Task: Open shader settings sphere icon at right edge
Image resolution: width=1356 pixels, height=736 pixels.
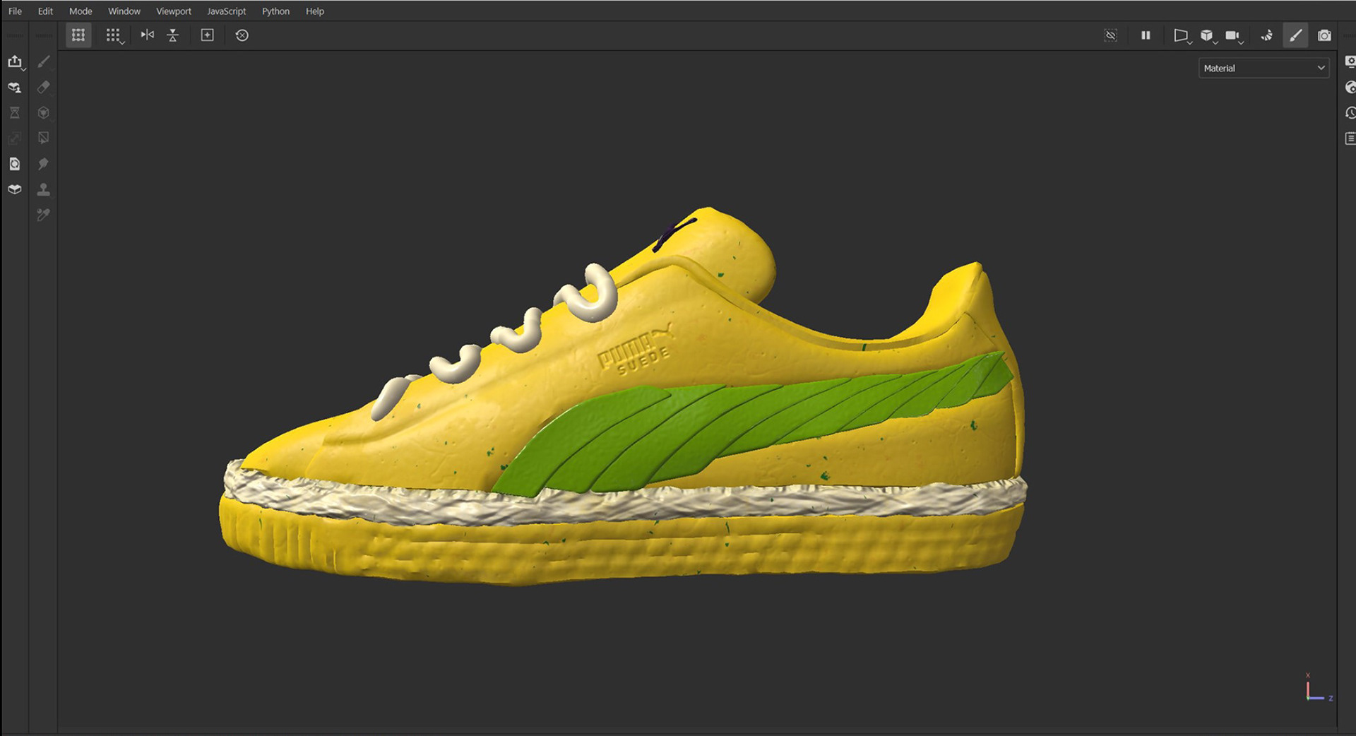Action: pos(1350,88)
